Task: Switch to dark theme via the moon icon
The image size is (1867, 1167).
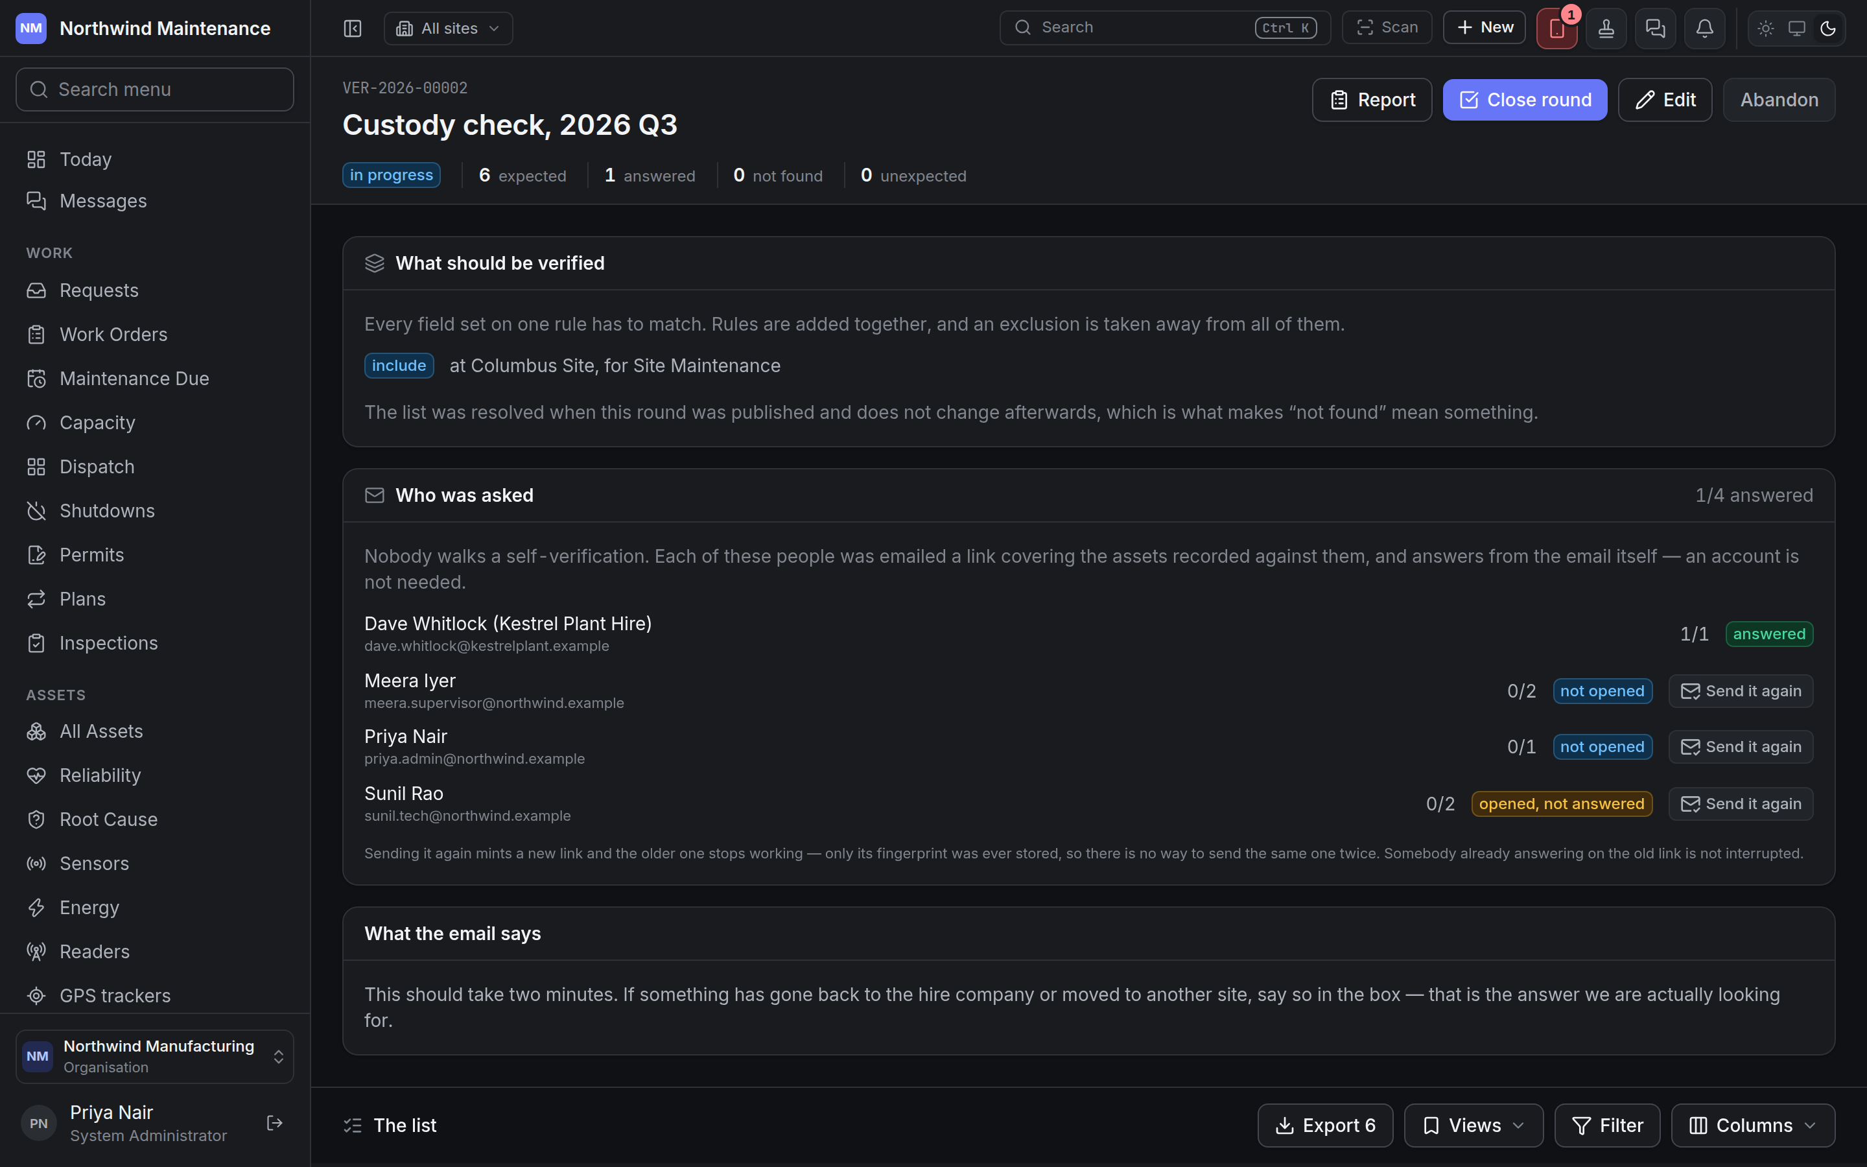Action: tap(1827, 29)
